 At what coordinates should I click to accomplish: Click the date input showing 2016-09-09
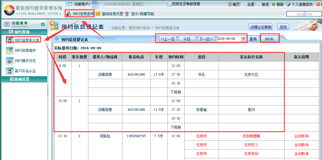click(x=228, y=39)
